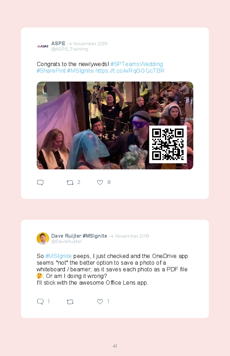Open Dave Ruijter's profile picture

click(43, 239)
